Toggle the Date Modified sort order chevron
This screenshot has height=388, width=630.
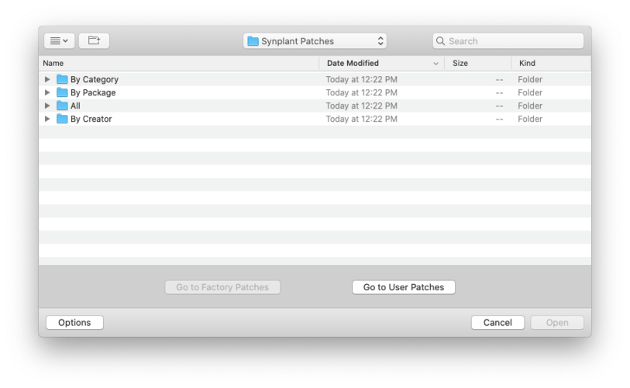click(435, 64)
